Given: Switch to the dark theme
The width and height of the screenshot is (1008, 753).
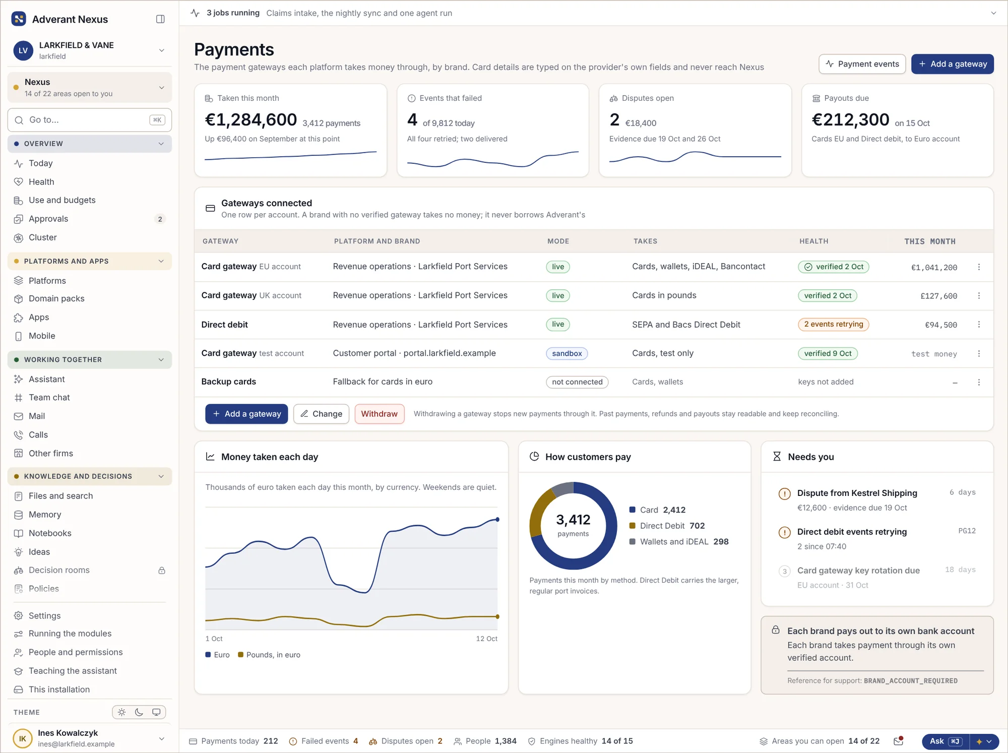Looking at the screenshot, I should (139, 712).
